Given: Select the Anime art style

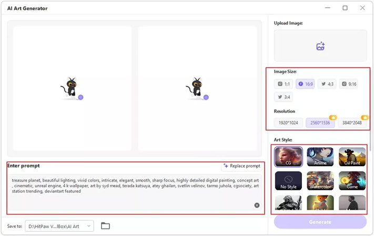Looking at the screenshot, I should [x=320, y=156].
